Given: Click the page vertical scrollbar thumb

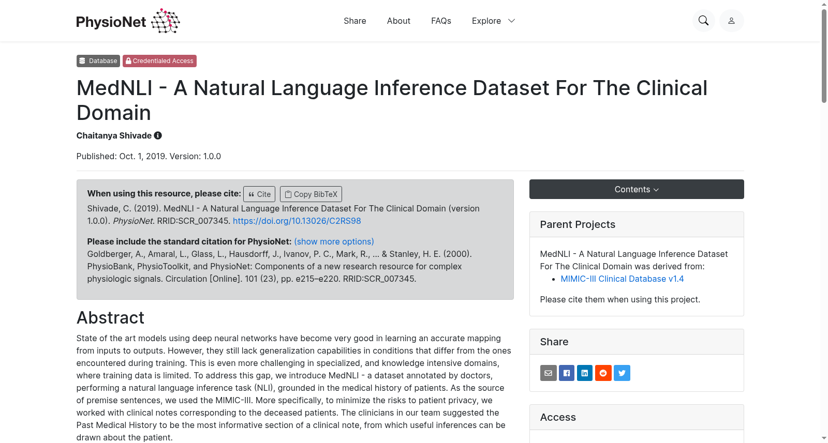Looking at the screenshot, I should 824,56.
